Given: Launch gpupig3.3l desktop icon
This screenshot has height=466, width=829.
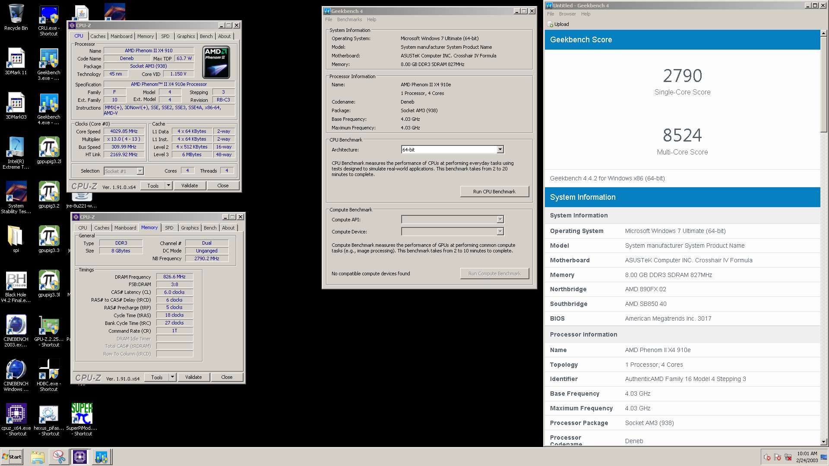Looking at the screenshot, I should [x=49, y=283].
